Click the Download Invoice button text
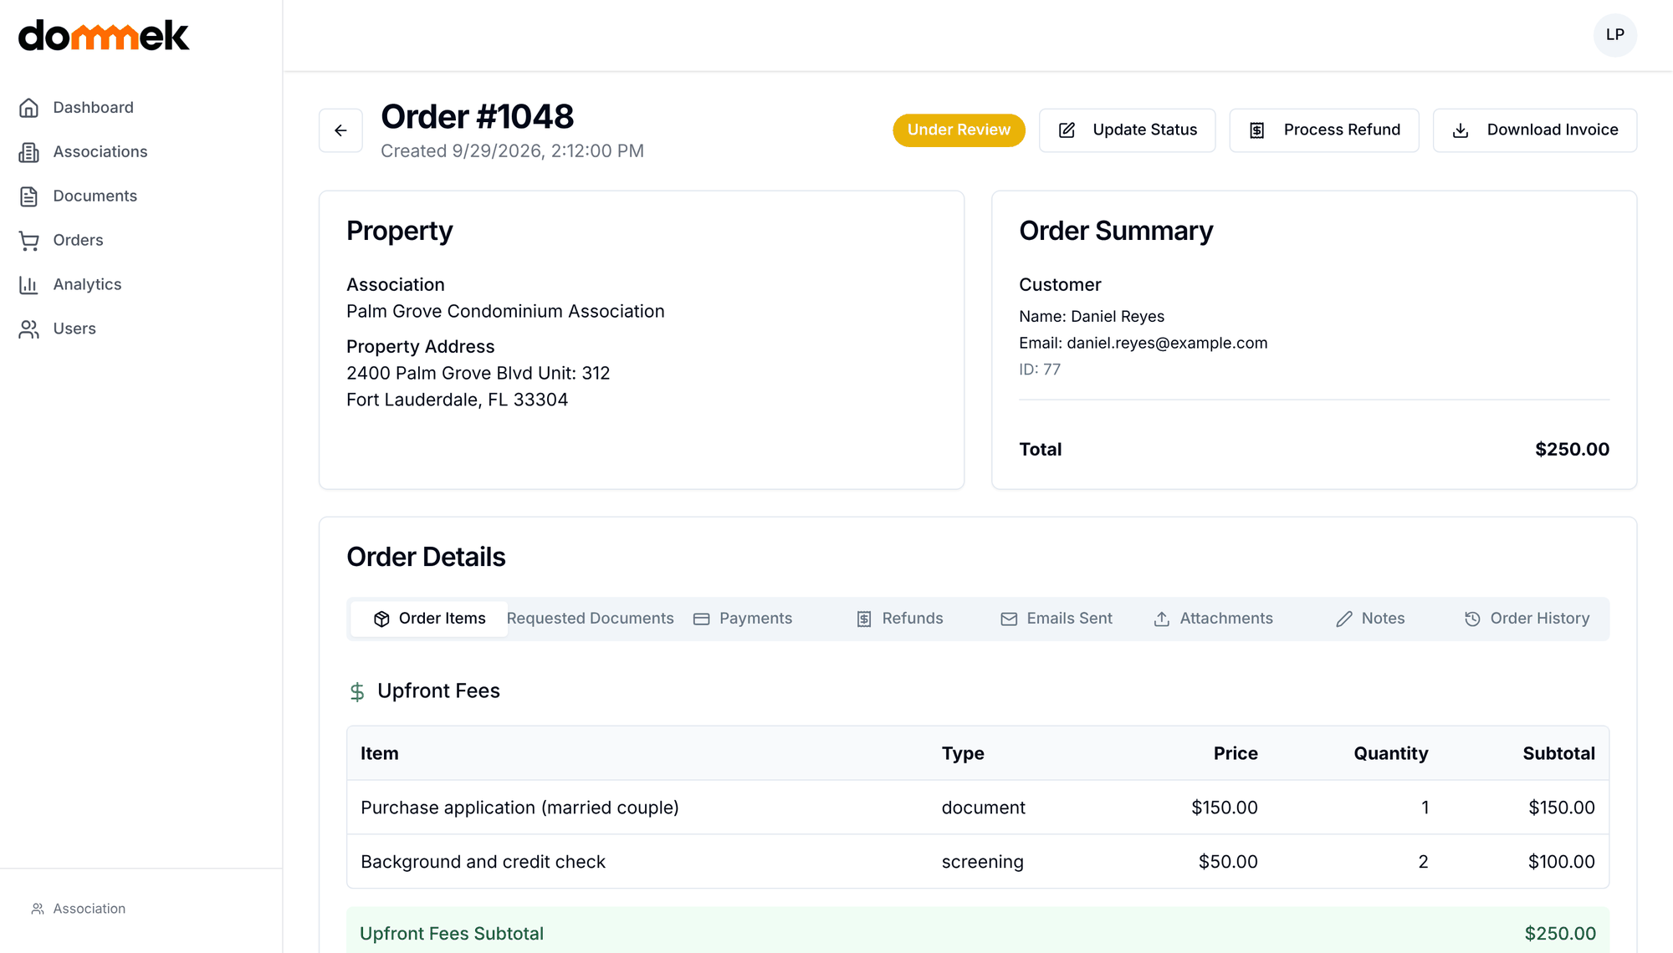Screen dimensions: 1673x953 [1553, 130]
